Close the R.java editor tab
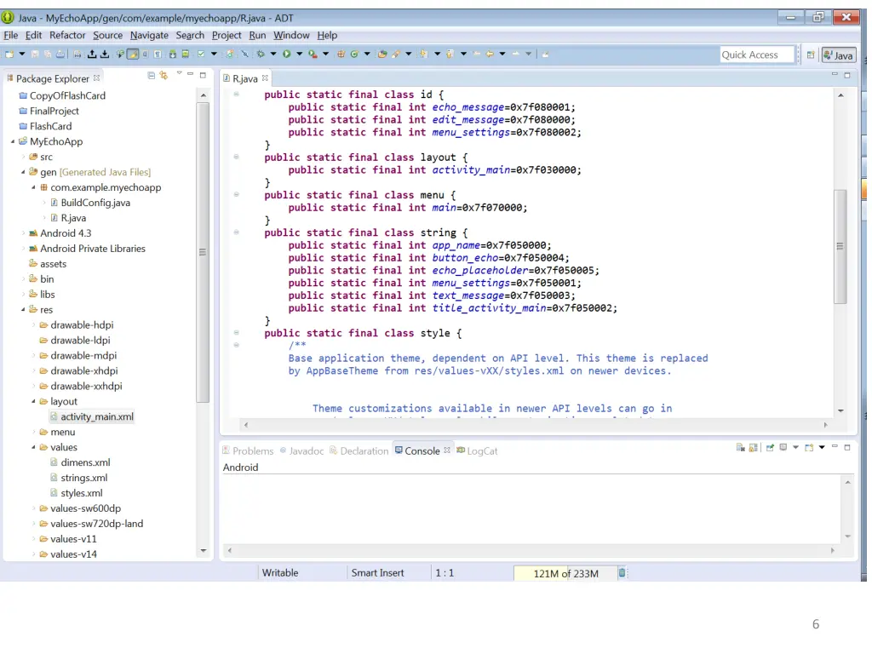Screen dimensions: 872x654 266,77
